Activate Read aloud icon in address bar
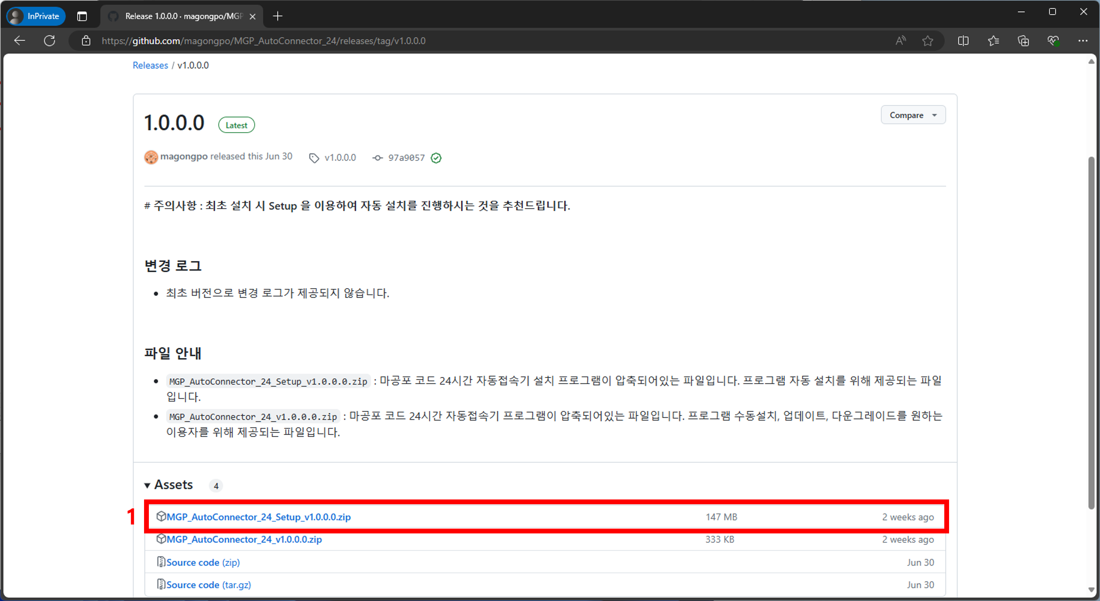Image resolution: width=1100 pixels, height=601 pixels. (x=901, y=40)
